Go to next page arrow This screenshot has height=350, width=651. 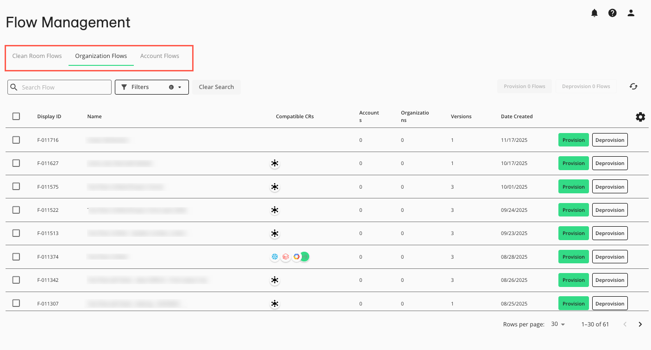pos(640,325)
